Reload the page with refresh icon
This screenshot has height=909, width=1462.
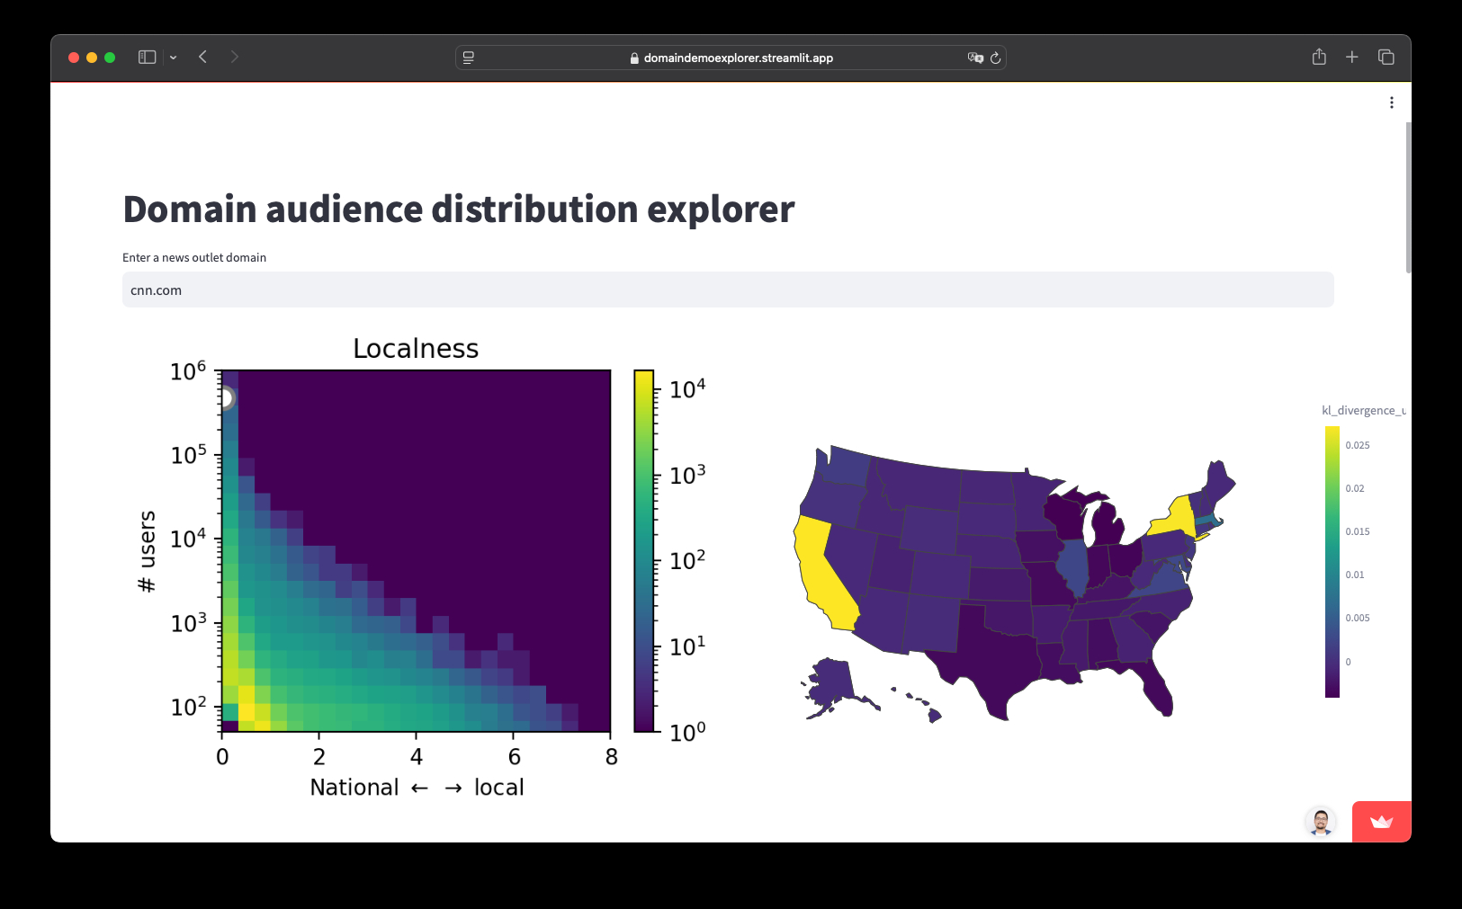995,58
